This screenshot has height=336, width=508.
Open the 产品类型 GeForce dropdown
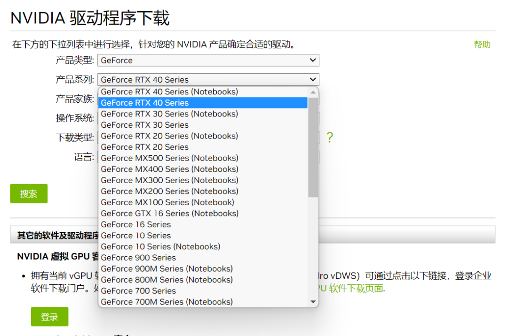pos(208,61)
